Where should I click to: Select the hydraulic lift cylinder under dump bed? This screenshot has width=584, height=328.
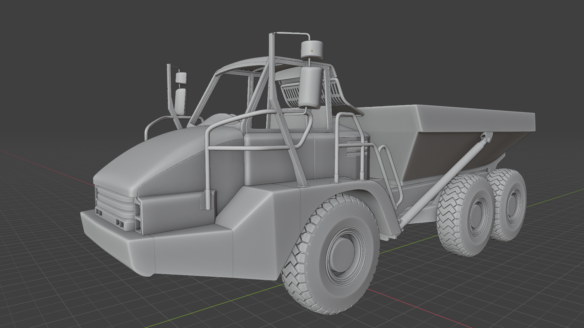pyautogui.click(x=444, y=181)
